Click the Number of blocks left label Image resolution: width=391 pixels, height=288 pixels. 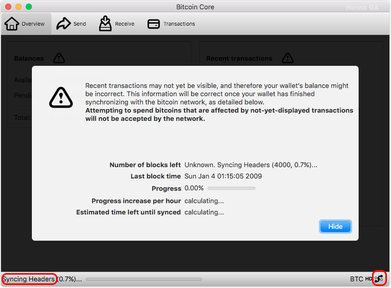(x=145, y=165)
